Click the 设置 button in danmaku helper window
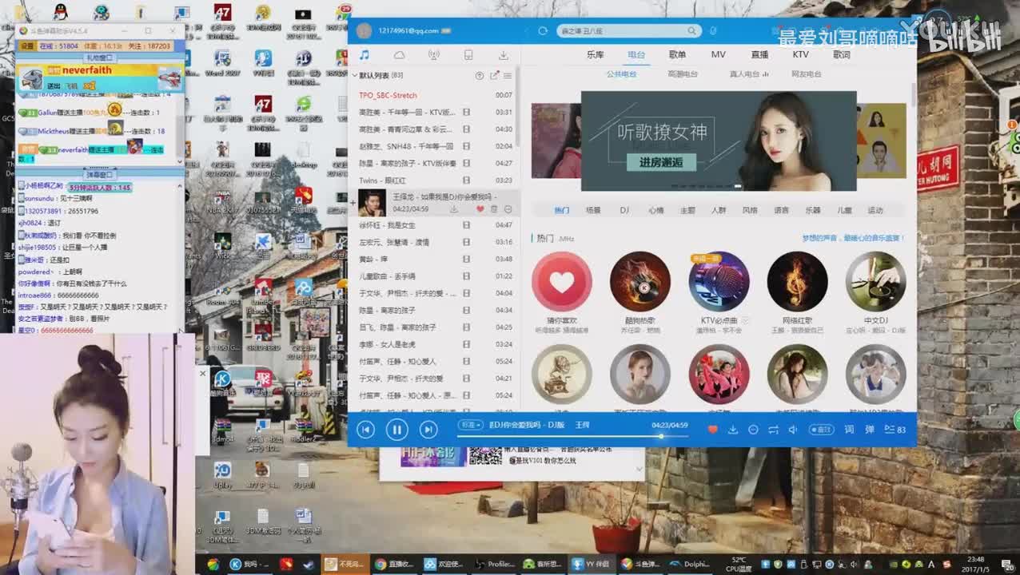This screenshot has height=575, width=1020. 26,46
